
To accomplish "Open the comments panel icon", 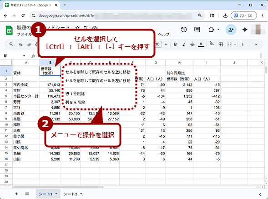I will pyautogui.click(x=197, y=30).
